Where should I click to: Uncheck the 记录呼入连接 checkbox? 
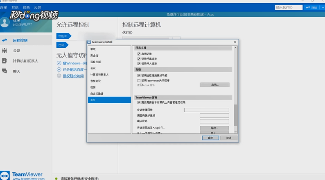pos(139,64)
